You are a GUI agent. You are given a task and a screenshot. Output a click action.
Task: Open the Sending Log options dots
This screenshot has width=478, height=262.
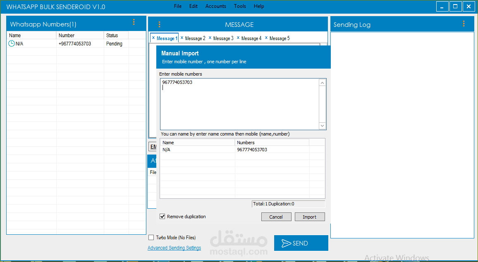click(x=464, y=24)
